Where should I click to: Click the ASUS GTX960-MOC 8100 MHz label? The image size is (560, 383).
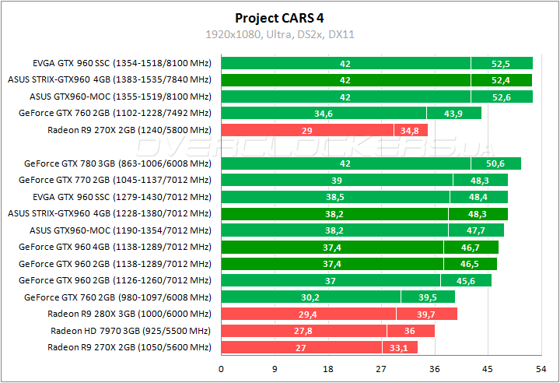coord(121,97)
